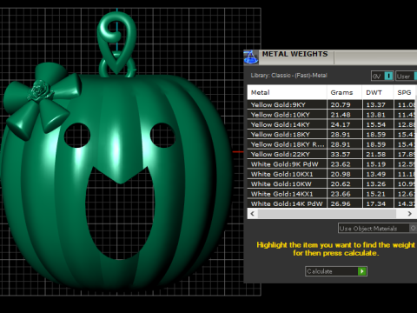Click the SPG column header
The height and width of the screenshot is (313, 417).
[405, 92]
